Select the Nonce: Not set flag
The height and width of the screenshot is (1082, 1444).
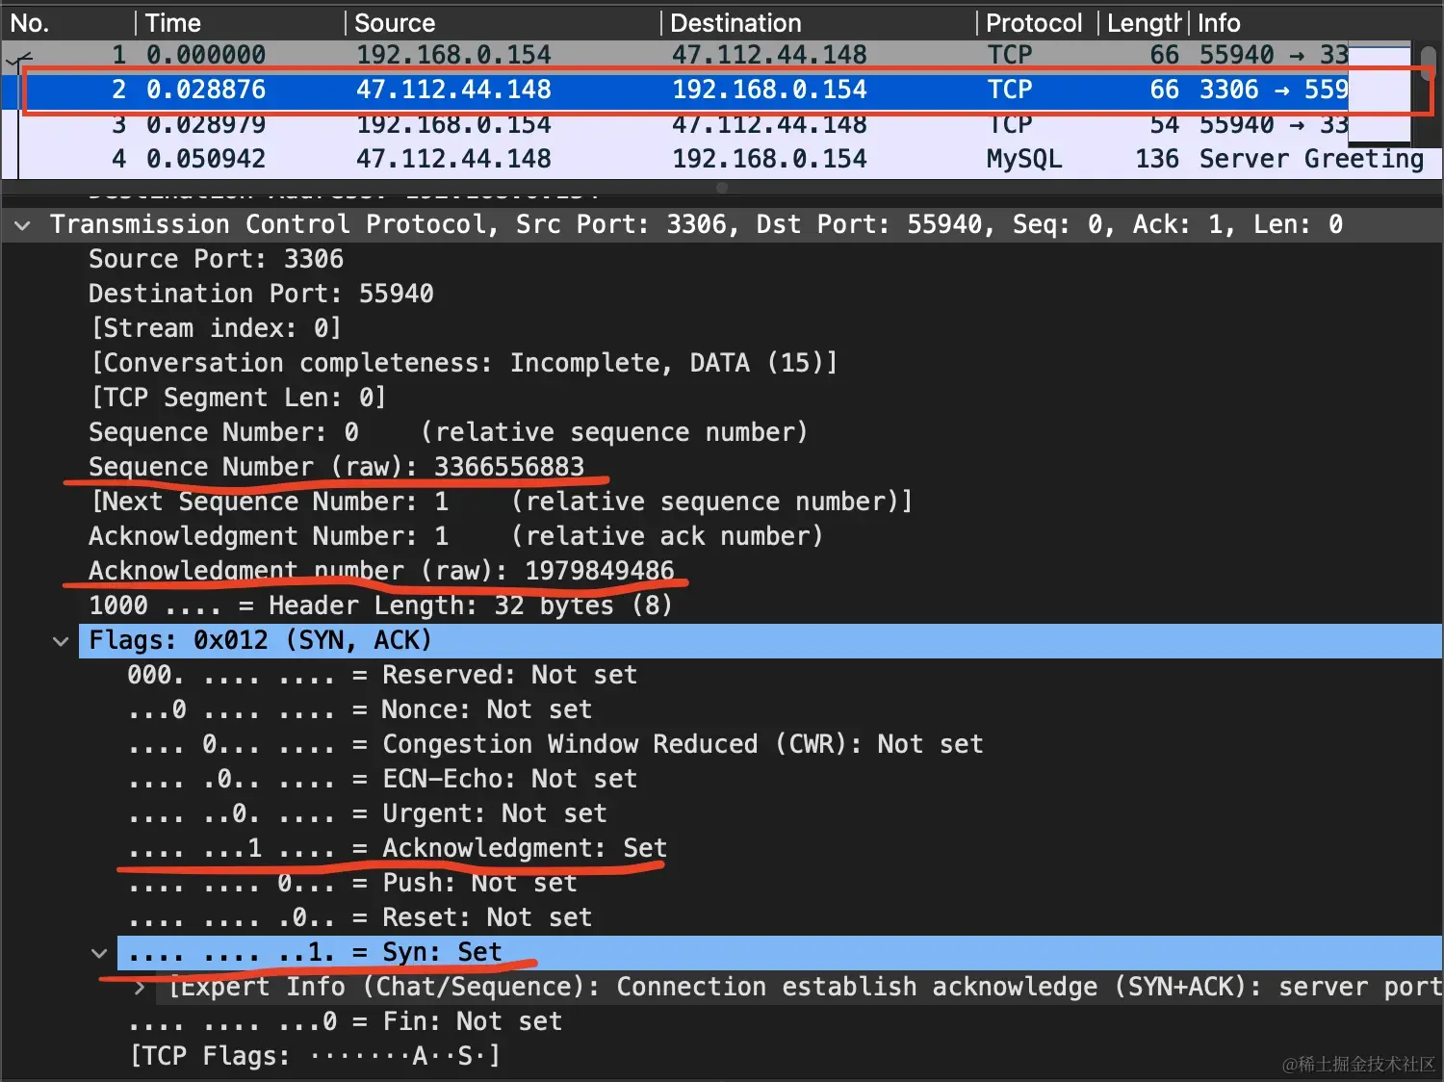click(x=360, y=709)
